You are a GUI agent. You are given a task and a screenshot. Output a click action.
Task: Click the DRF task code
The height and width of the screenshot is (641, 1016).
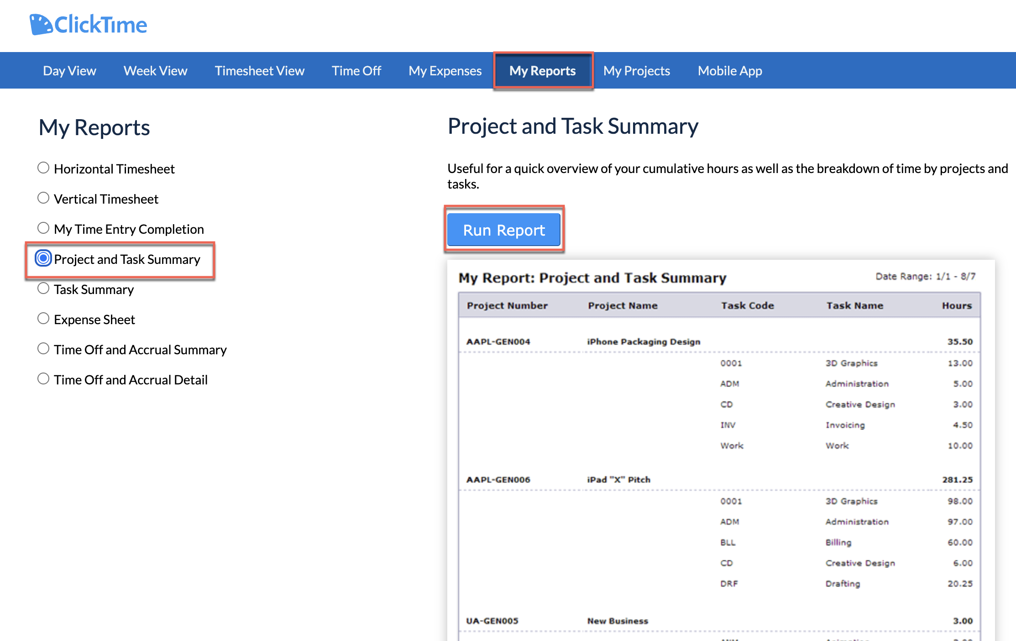point(729,583)
